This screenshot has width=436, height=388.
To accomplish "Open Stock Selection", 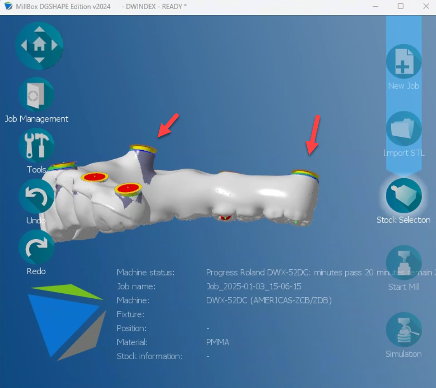I will [404, 196].
